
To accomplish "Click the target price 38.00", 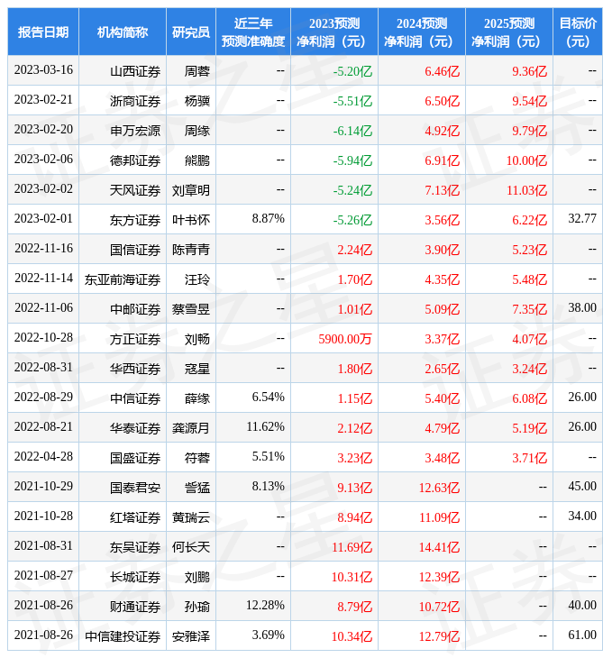I will point(582,308).
